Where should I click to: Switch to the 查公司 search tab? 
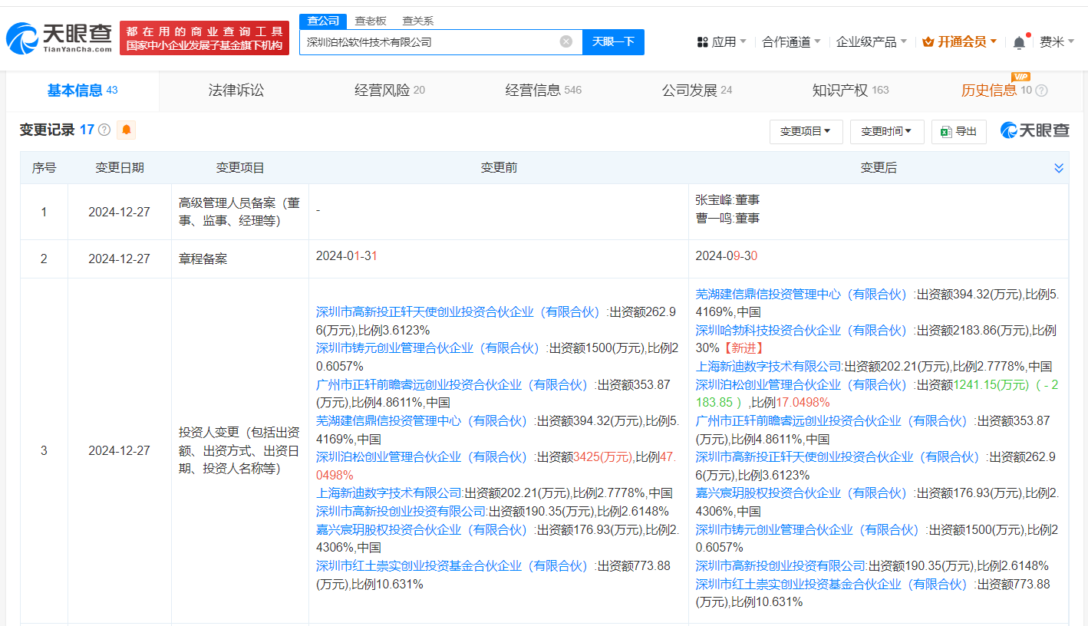(323, 21)
